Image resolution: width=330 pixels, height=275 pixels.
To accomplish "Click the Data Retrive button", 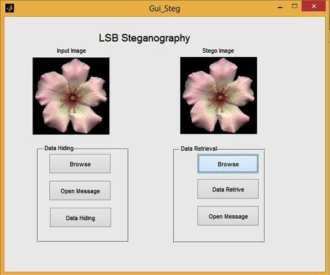I will [228, 189].
